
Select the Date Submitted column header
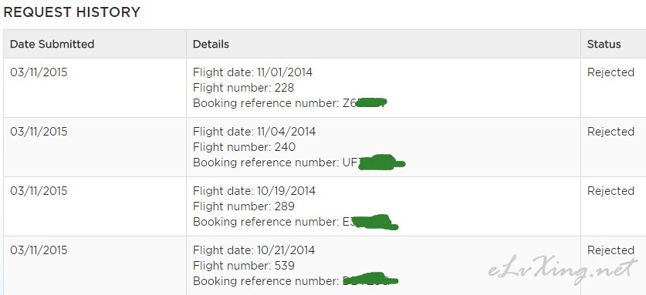coord(52,44)
